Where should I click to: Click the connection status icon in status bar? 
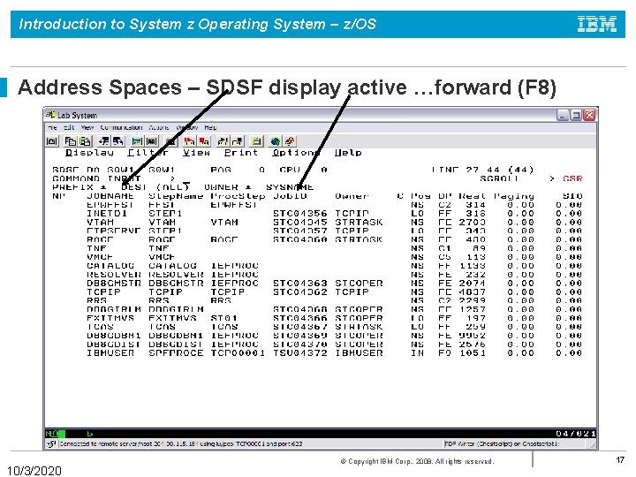[x=51, y=443]
